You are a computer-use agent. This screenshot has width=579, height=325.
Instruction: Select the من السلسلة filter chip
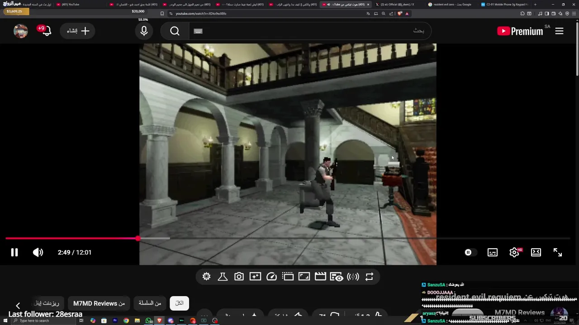[x=150, y=303]
